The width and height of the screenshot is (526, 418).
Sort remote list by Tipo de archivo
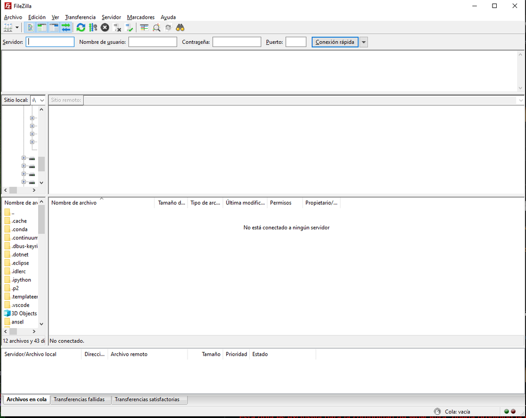[x=205, y=203]
